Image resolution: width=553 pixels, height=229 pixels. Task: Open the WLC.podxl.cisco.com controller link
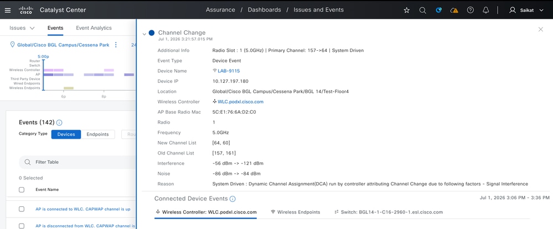point(241,102)
